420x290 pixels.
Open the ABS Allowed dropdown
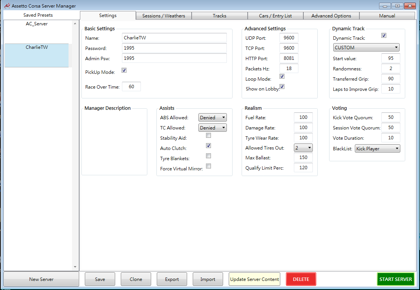coord(212,118)
